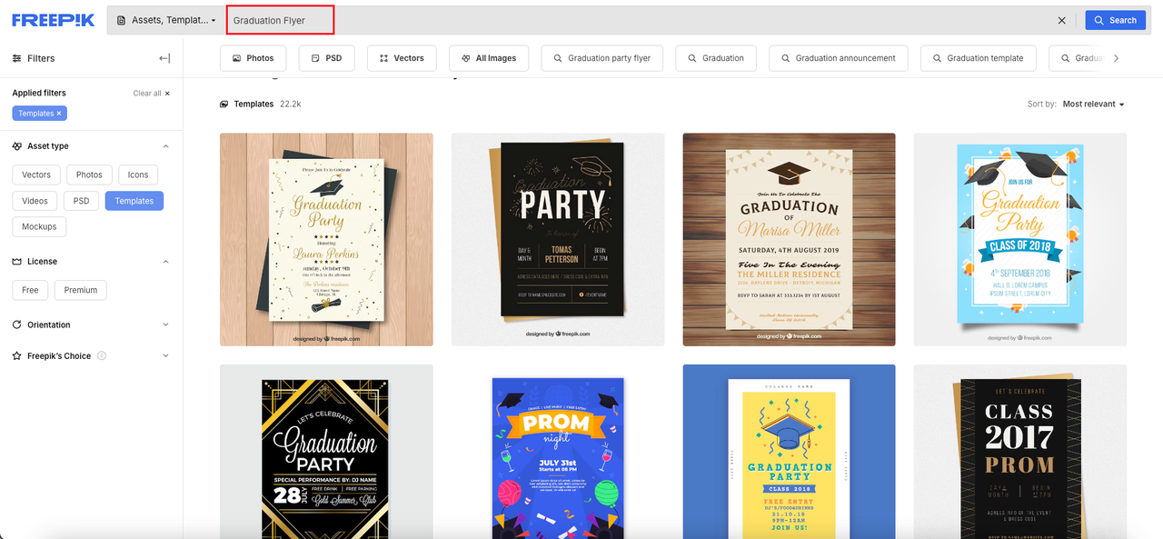Toggle the Mockups asset type filter
1163x539 pixels.
click(38, 226)
